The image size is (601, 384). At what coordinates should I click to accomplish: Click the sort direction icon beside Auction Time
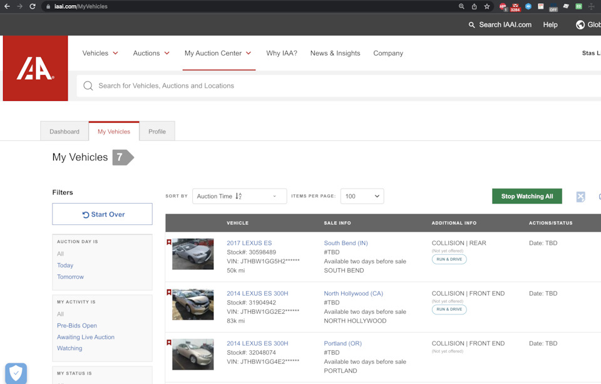click(x=239, y=196)
